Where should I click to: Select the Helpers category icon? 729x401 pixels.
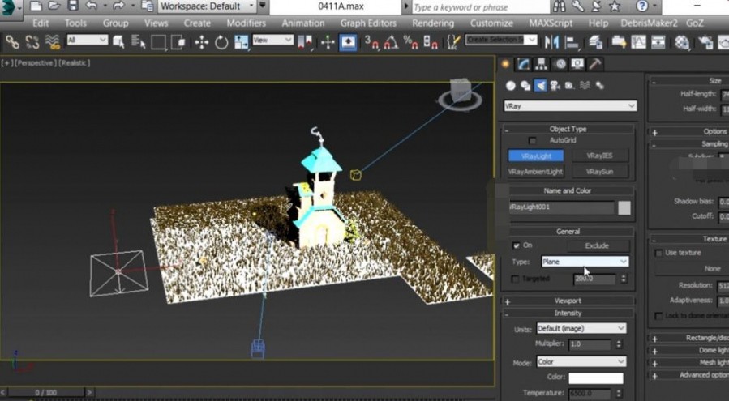click(569, 86)
